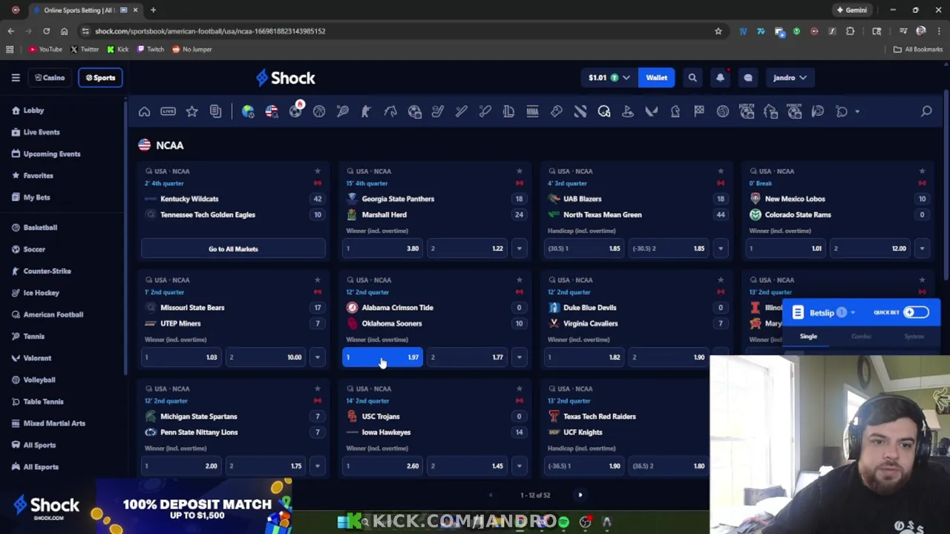Select the basketball icon in sports bar
Screen dimensions: 950x534
click(x=319, y=111)
